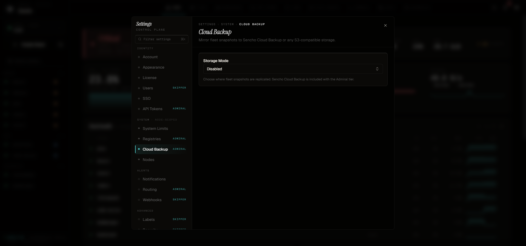Click the diamond icon beside Appearance

point(139,67)
